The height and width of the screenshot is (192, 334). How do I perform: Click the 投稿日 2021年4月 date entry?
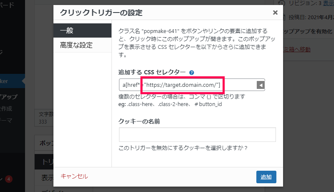tap(311, 17)
